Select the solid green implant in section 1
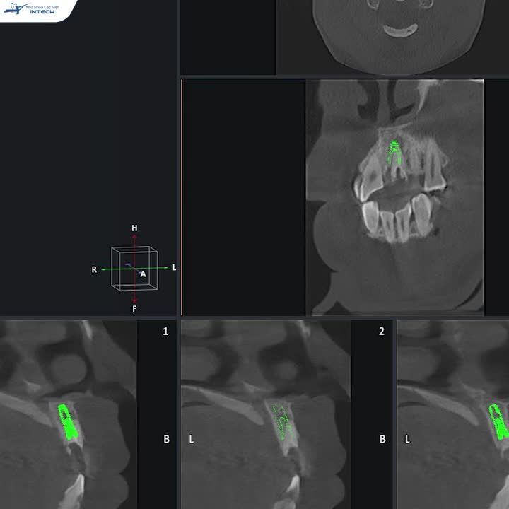The image size is (509, 509). tap(68, 422)
